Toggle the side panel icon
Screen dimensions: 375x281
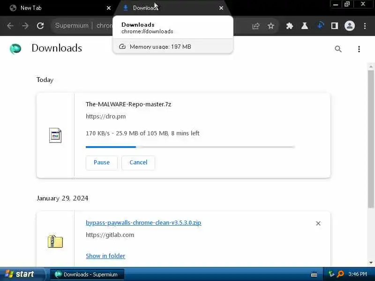[x=334, y=26]
